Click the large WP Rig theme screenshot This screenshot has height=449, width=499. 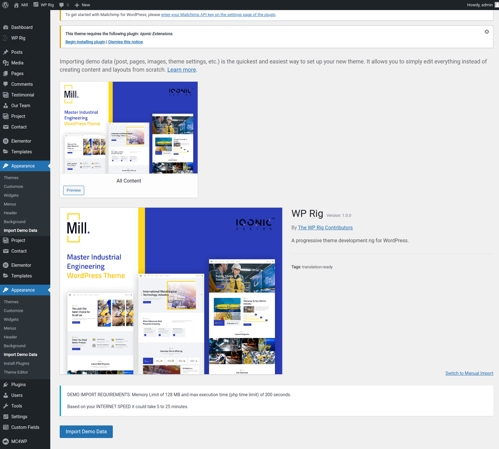(x=171, y=291)
